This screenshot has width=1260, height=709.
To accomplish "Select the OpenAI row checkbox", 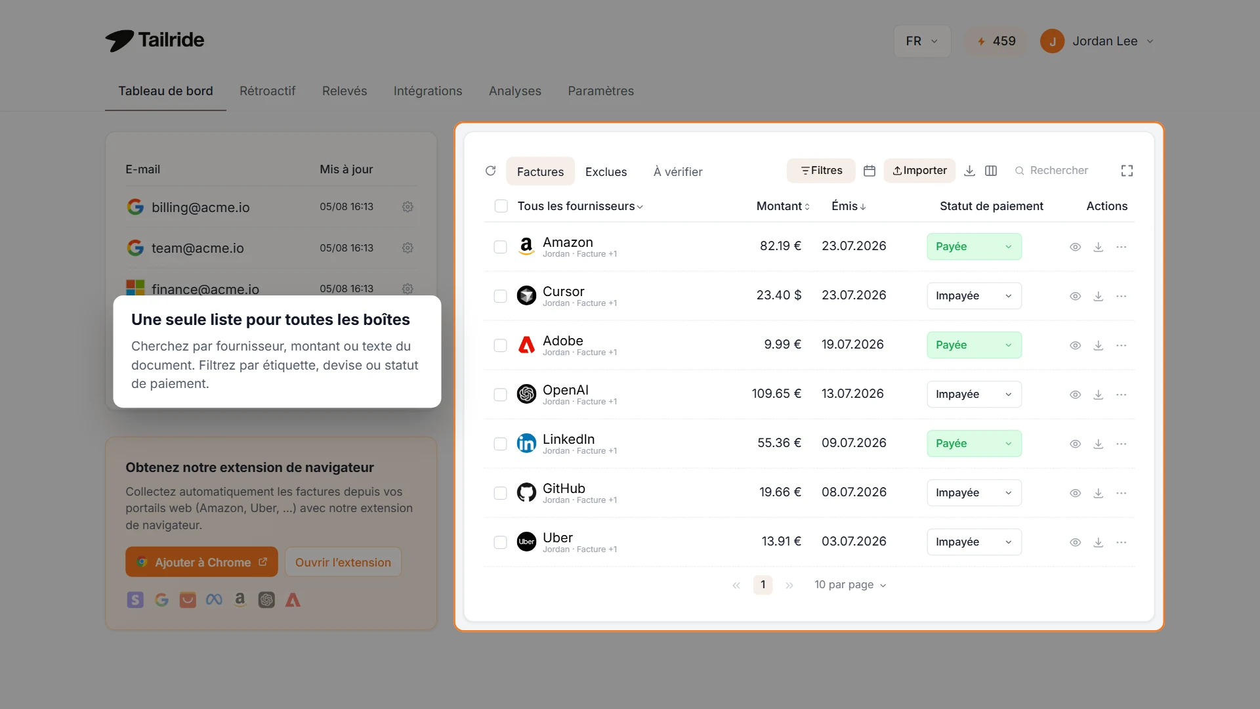I will tap(500, 395).
